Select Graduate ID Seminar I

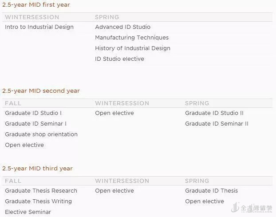tap(35, 124)
